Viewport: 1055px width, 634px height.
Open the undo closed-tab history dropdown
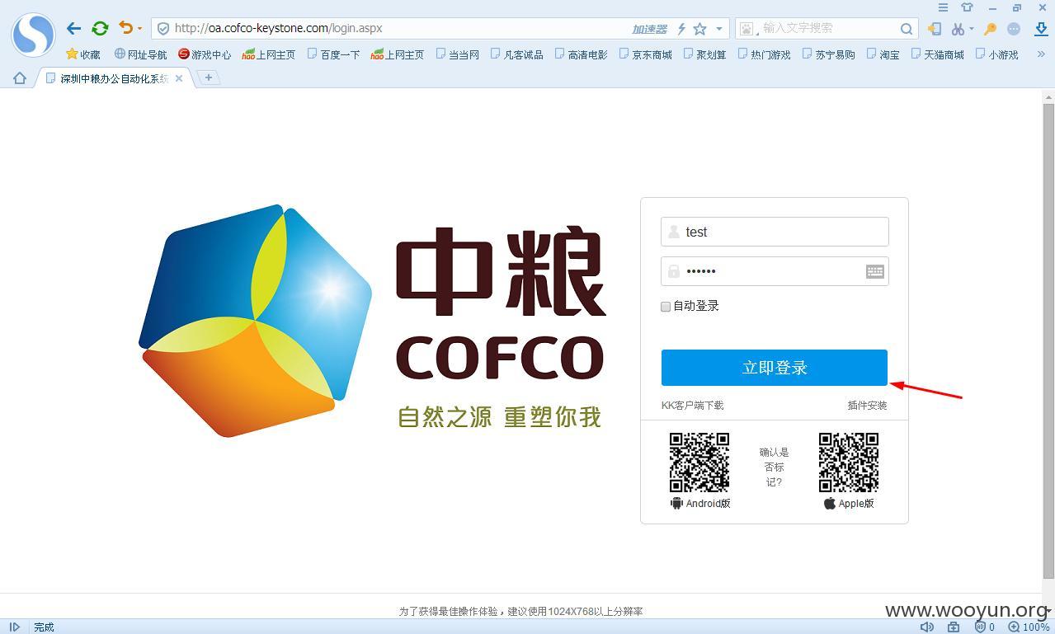(x=140, y=29)
